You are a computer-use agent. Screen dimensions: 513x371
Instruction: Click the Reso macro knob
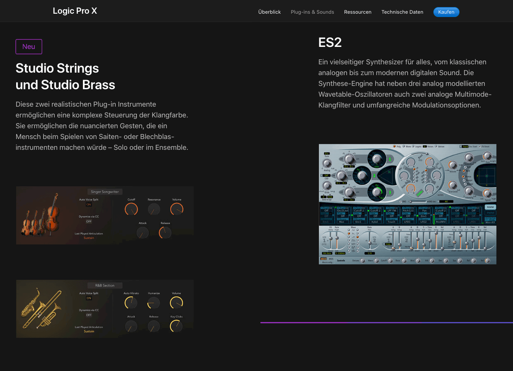click(404, 261)
